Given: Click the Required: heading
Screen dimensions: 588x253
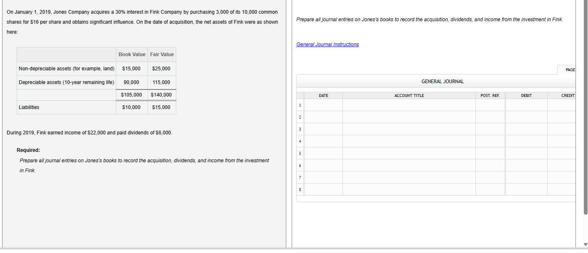Looking at the screenshot, I should click(28, 150).
